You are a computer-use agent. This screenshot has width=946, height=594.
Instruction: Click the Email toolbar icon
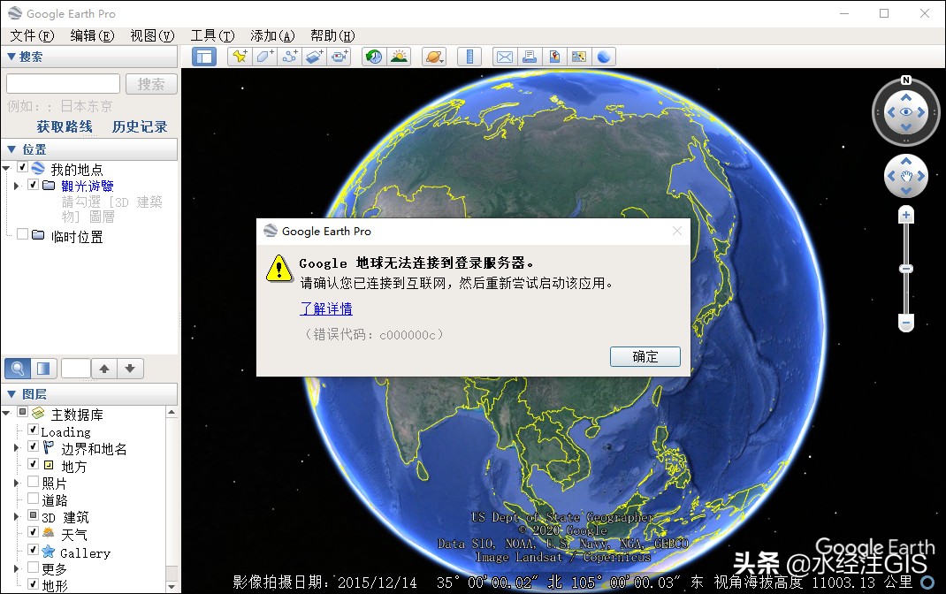click(505, 56)
